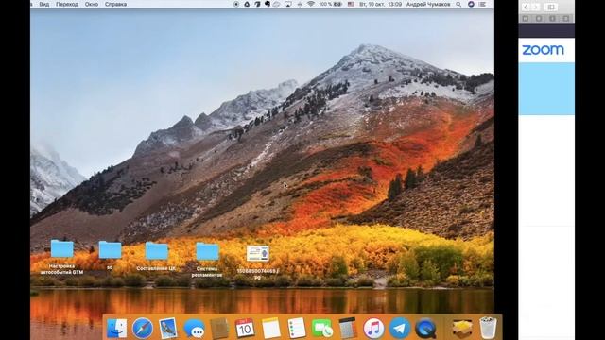
Task: Activate Siri from the menu bar
Action: pyautogui.click(x=471, y=4)
